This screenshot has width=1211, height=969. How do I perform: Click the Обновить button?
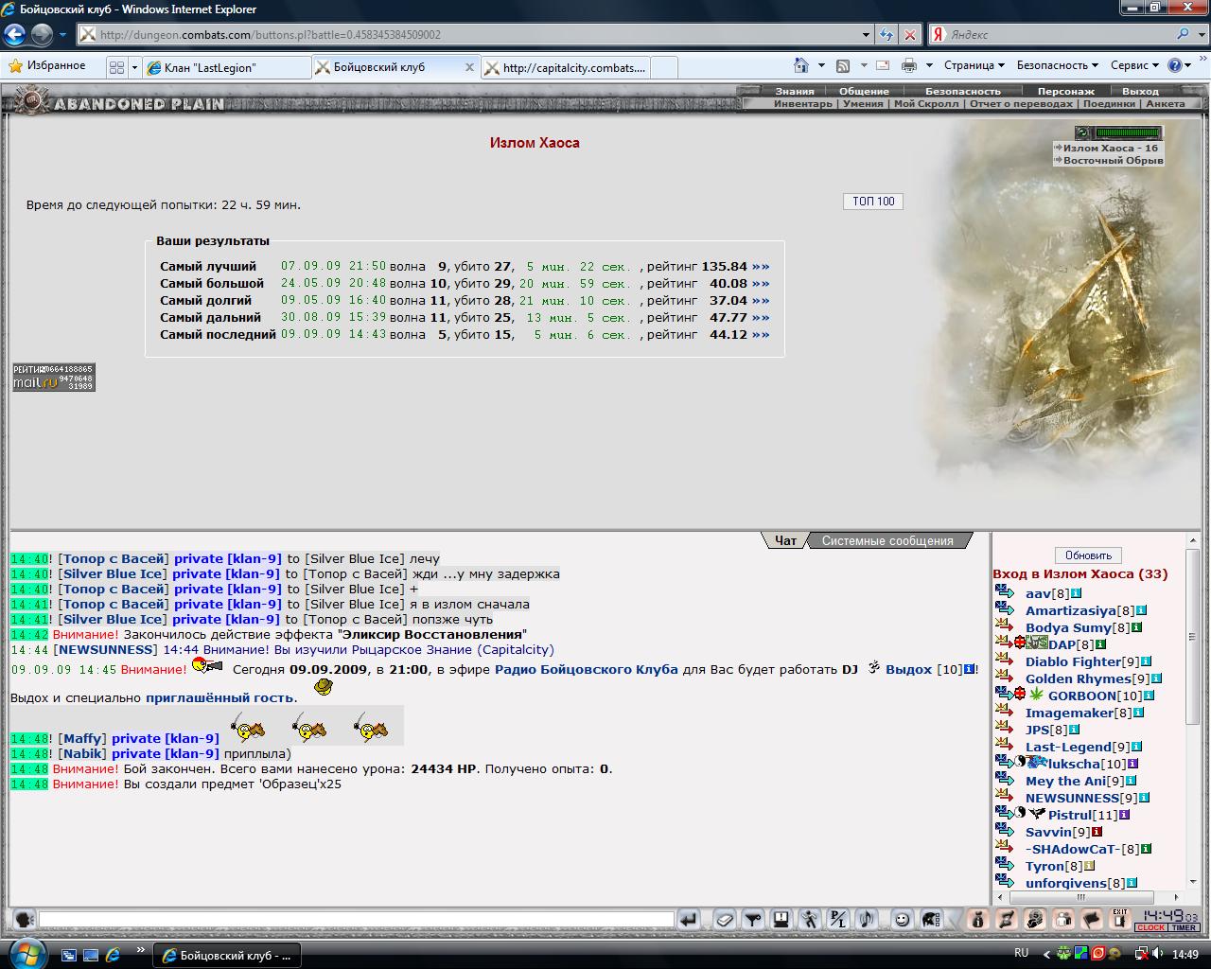1088,555
